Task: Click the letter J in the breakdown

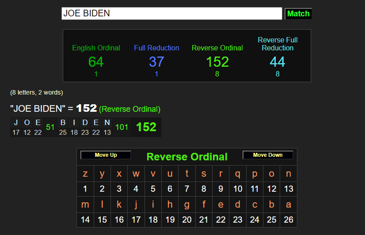Action: (x=16, y=123)
